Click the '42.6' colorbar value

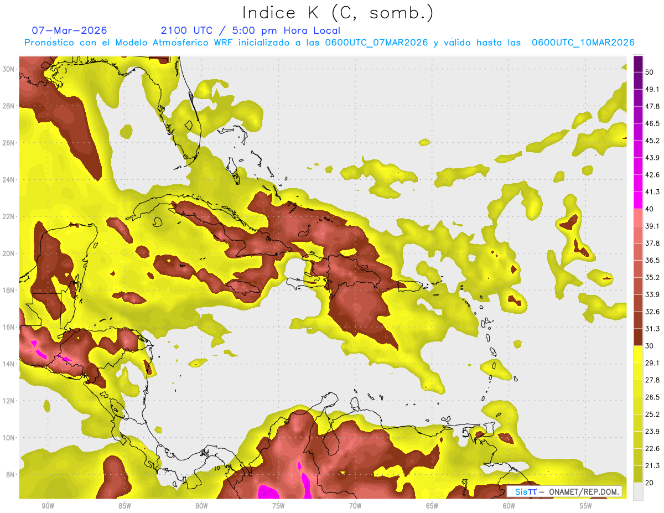click(652, 175)
